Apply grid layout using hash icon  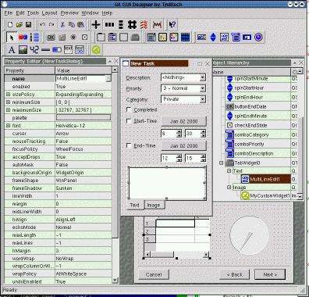pos(132,25)
